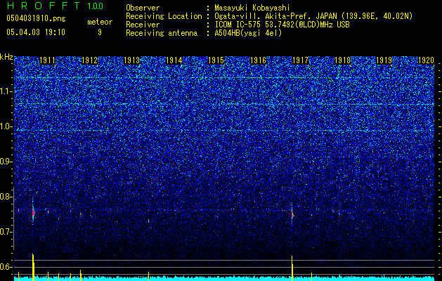Click the Receiver ICOM IC-575 text
Image resolution: width=442 pixels, height=281 pixels.
pyautogui.click(x=282, y=25)
